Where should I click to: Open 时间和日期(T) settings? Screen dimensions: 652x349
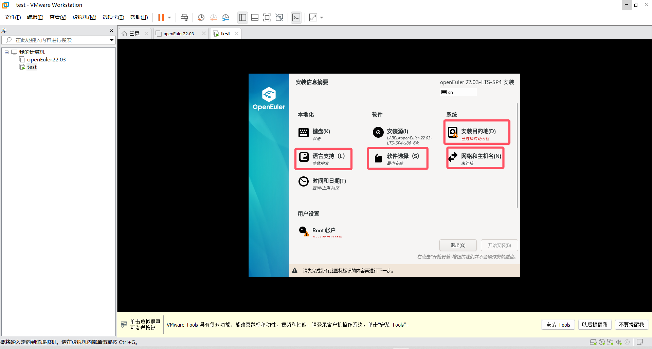[322, 183]
